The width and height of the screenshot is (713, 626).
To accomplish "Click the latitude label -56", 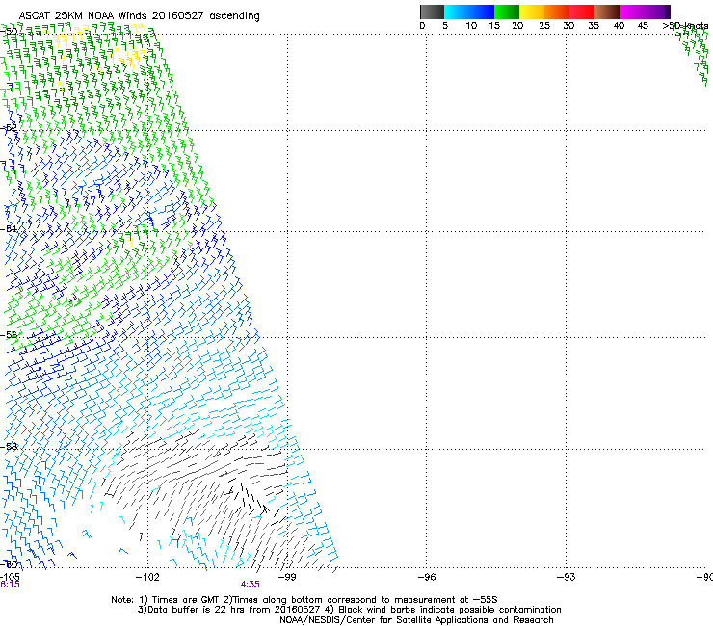I will (9, 335).
